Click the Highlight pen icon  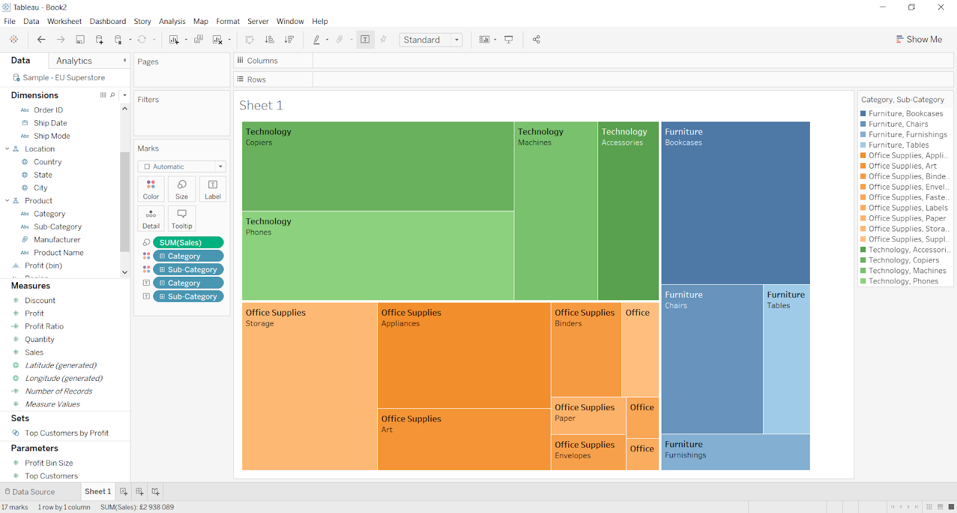click(x=316, y=39)
